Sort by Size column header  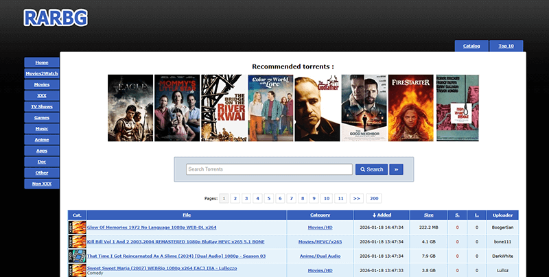428,215
